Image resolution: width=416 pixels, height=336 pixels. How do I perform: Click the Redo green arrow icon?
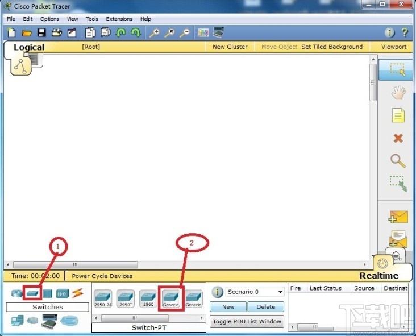pyautogui.click(x=136, y=32)
